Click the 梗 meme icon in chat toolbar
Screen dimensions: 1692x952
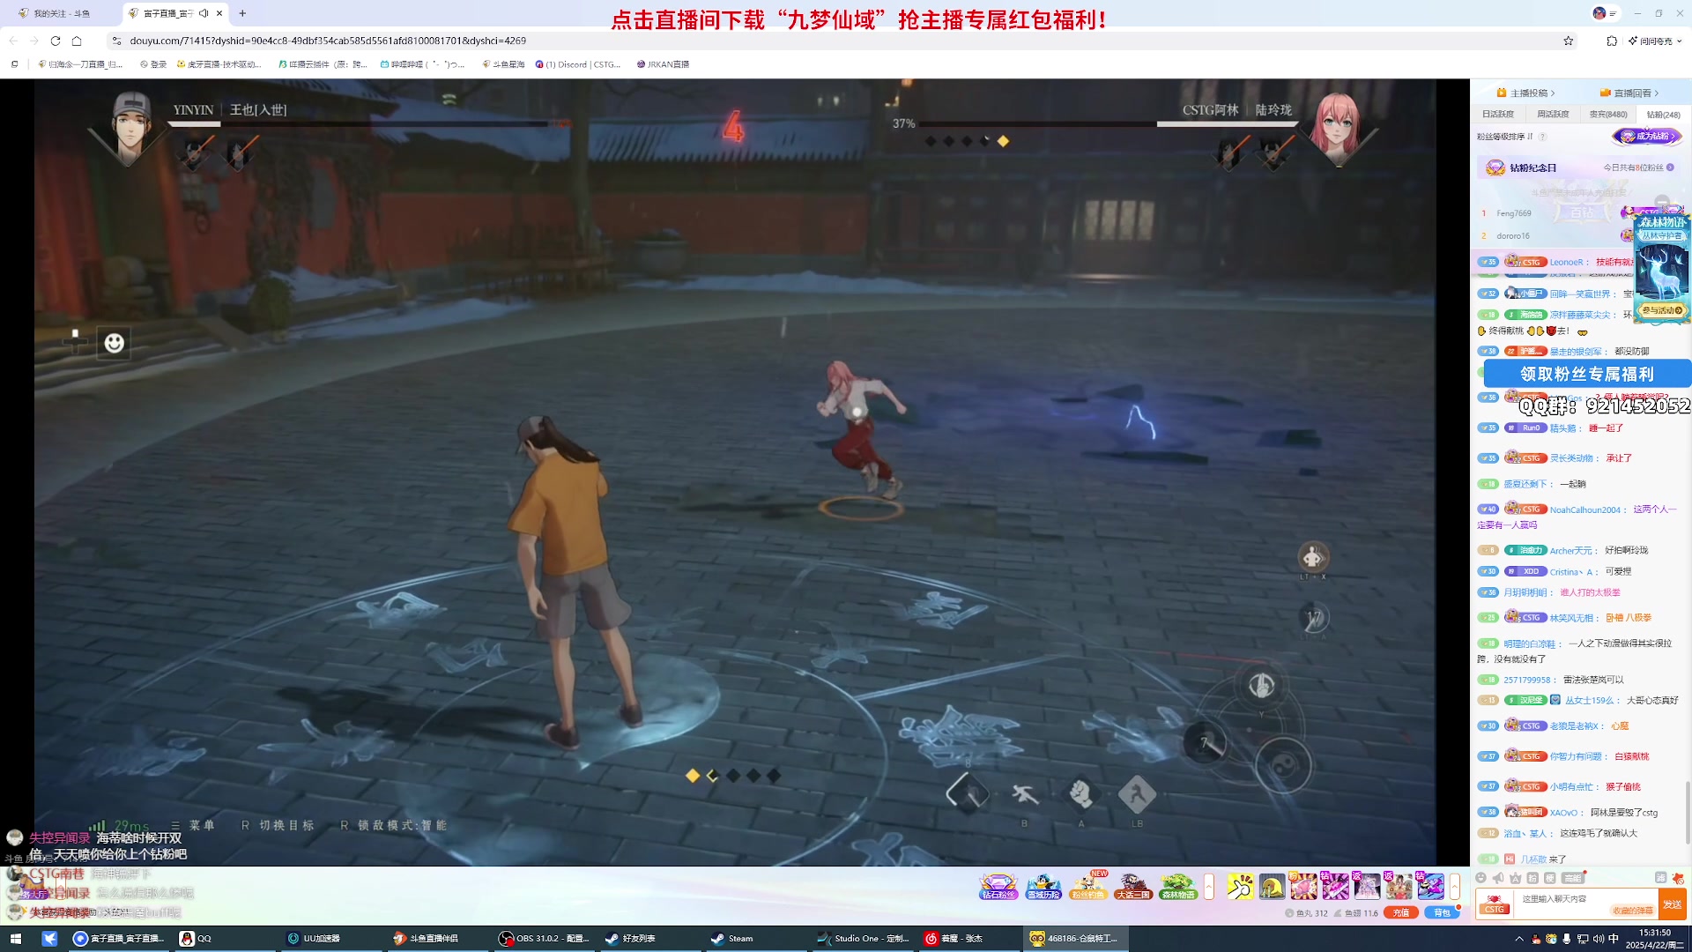click(x=1550, y=878)
